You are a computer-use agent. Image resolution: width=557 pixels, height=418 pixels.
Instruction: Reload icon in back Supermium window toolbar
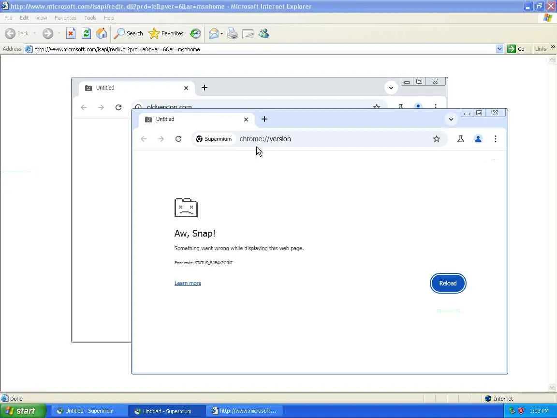(x=118, y=107)
